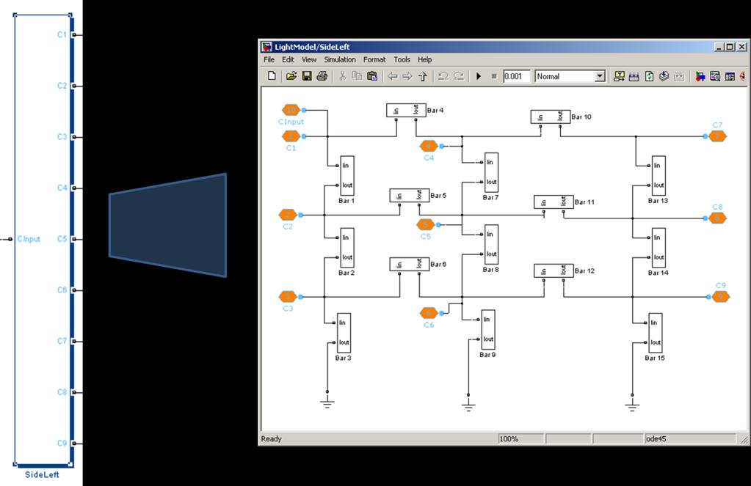751x486 pixels.
Task: Open a model with the folder icon
Action: click(x=291, y=76)
